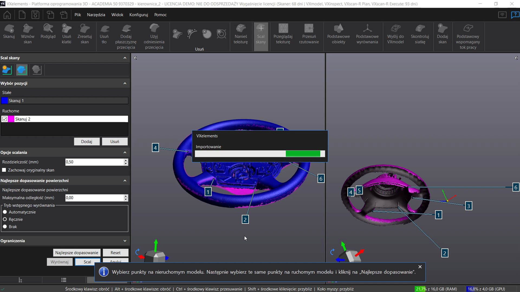Click the Usuń button below Ruchome list
This screenshot has height=292, width=520.
point(115,141)
